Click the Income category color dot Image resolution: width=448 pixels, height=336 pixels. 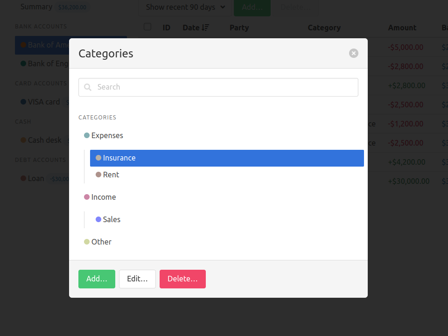point(87,197)
